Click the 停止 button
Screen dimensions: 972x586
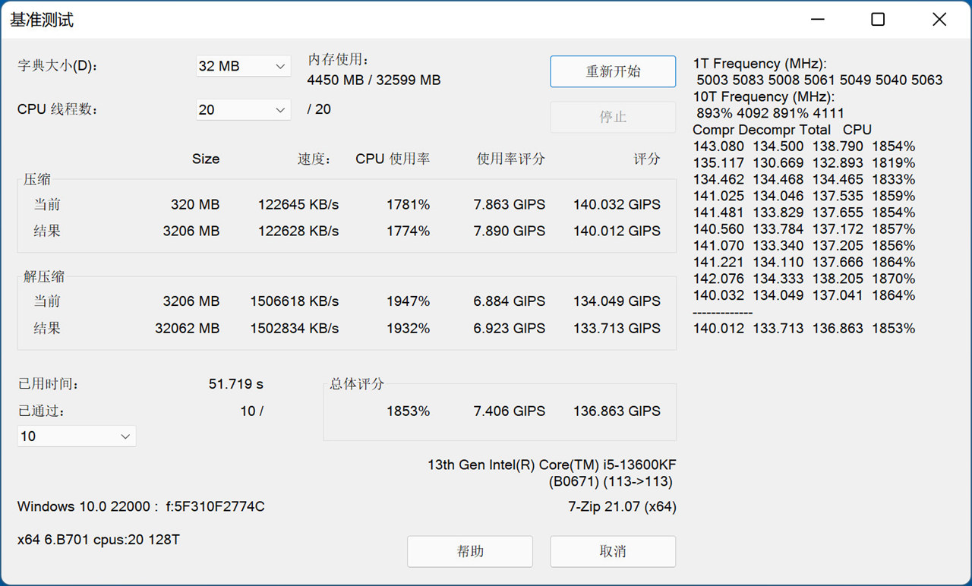pyautogui.click(x=612, y=117)
